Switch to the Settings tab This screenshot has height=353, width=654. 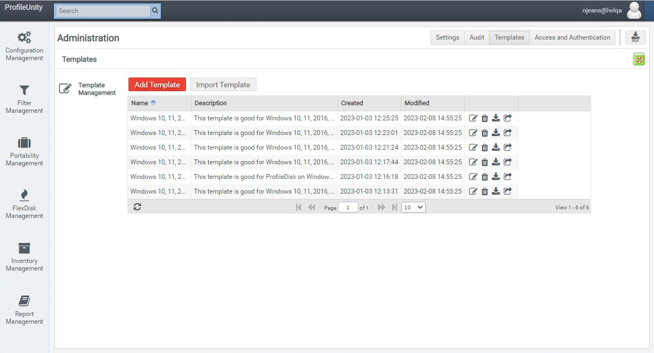[x=447, y=37]
